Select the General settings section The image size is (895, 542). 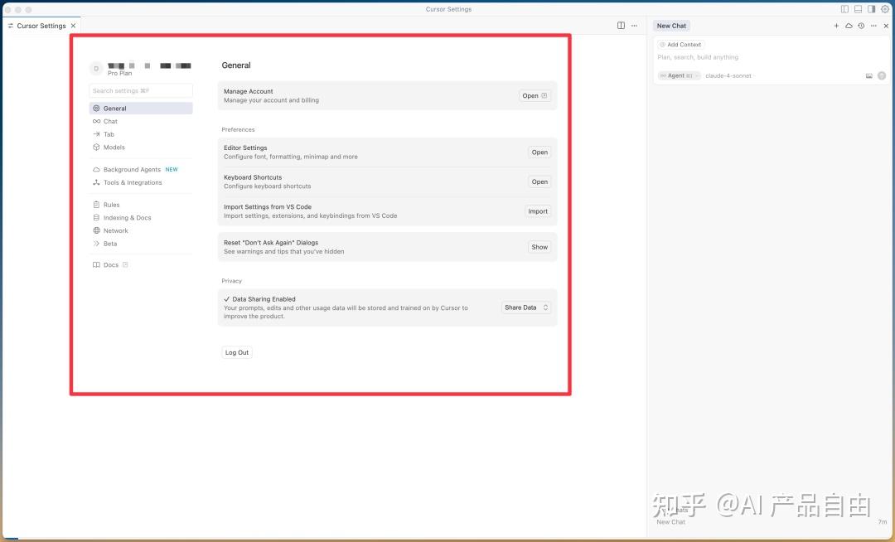pyautogui.click(x=141, y=109)
